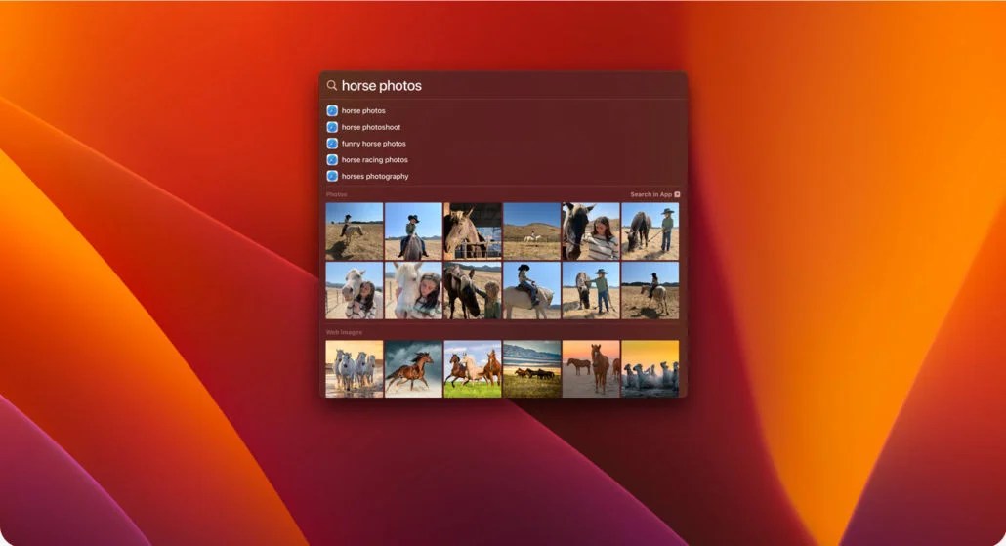Screen dimensions: 1006x546
Task: Open photo of child in black hat on horse from behind
Action: (x=413, y=231)
